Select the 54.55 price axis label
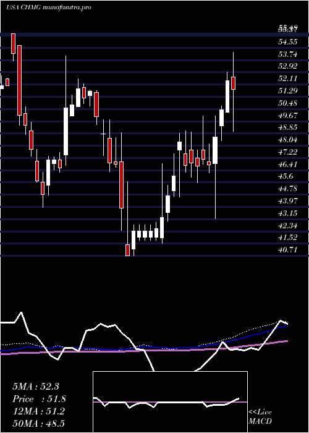The width and height of the screenshot is (309, 433). 288,41
